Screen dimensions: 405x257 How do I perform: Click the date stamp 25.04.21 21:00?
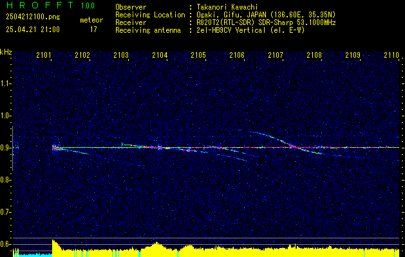(x=33, y=30)
